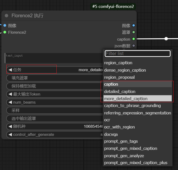Toggle the 保持模型加载 option
The height and width of the screenshot is (170, 178).
(55, 86)
